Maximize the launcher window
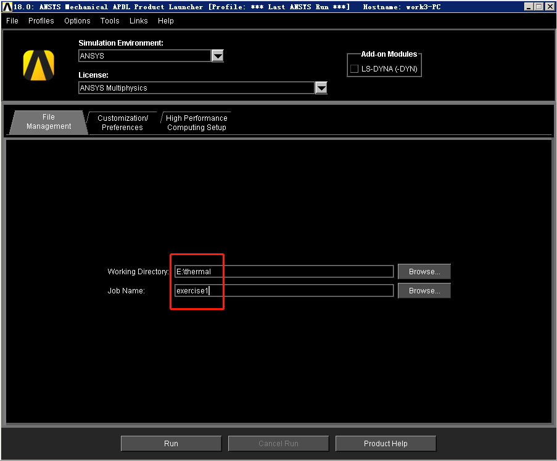The height and width of the screenshot is (461, 557). (539, 7)
